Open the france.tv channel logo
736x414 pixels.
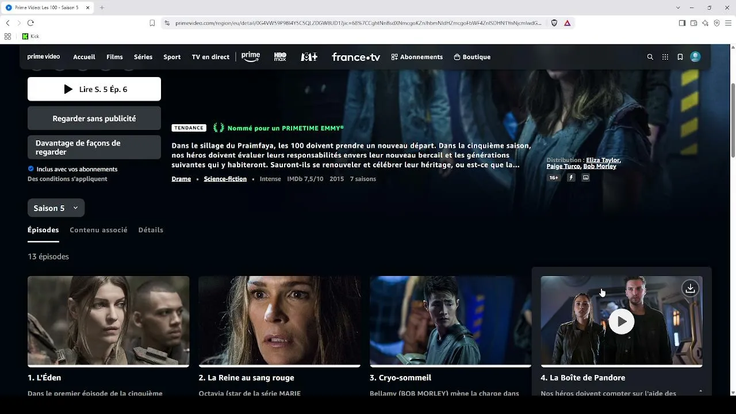click(356, 57)
